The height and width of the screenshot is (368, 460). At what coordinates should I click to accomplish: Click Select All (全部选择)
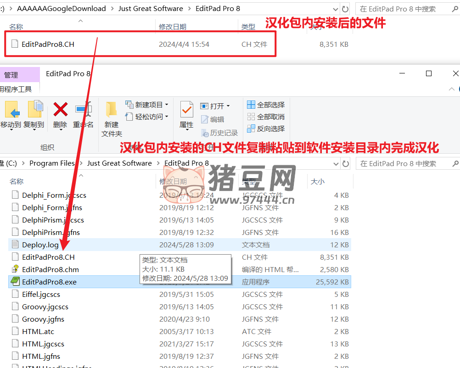[x=266, y=105]
